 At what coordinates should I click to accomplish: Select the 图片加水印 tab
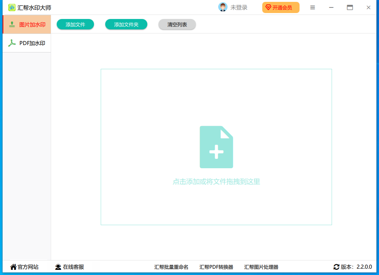pos(26,25)
